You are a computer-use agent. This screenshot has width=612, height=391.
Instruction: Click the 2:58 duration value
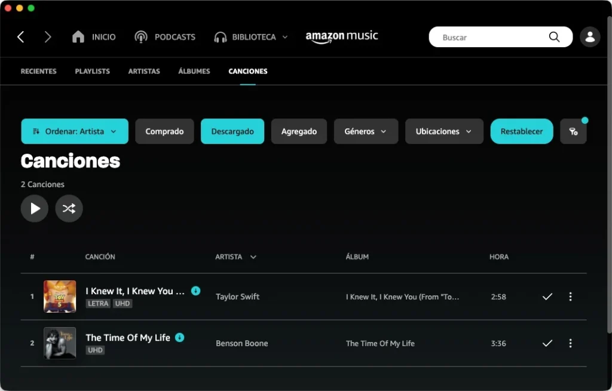(x=498, y=297)
